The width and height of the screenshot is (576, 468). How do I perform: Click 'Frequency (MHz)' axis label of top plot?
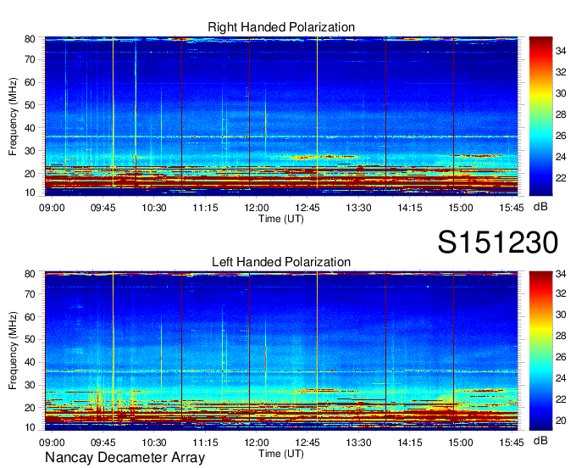pyautogui.click(x=13, y=116)
